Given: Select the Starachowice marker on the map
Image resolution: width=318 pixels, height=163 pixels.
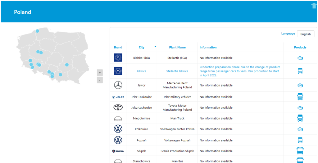Looking at the screenshot, I should click(x=67, y=65).
